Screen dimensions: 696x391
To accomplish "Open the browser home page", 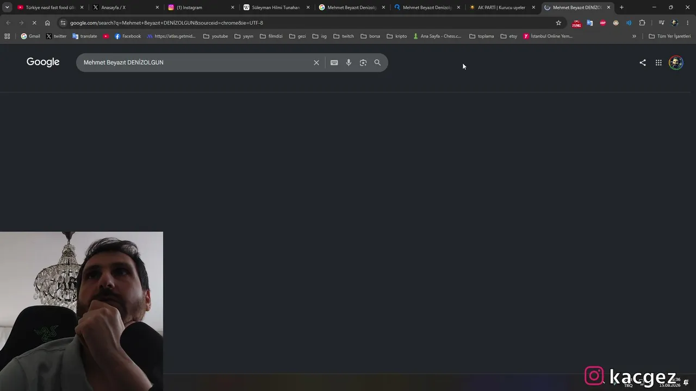I will tap(47, 23).
